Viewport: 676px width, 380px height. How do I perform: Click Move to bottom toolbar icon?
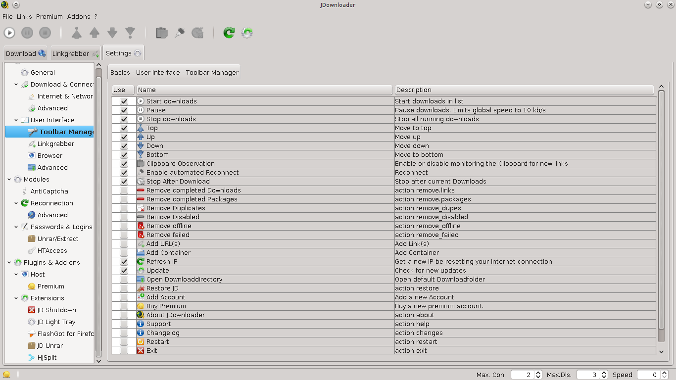(130, 33)
